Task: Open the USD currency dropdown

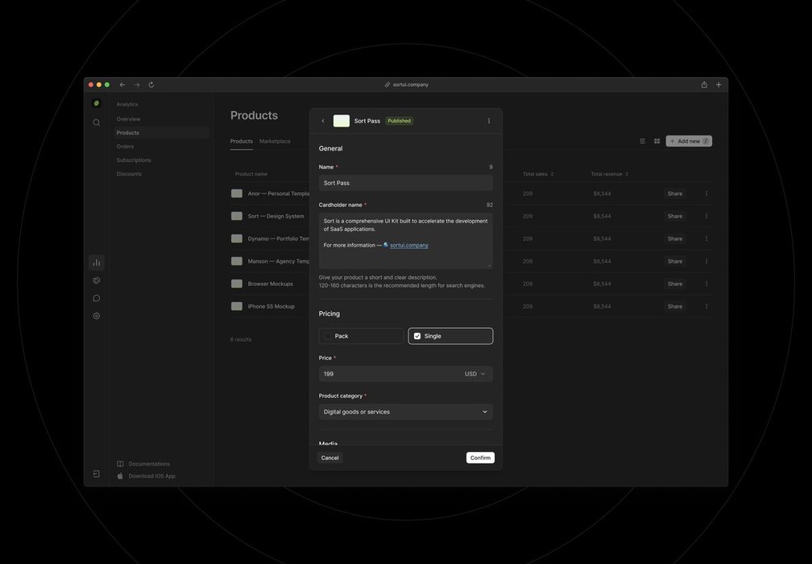Action: pyautogui.click(x=475, y=374)
